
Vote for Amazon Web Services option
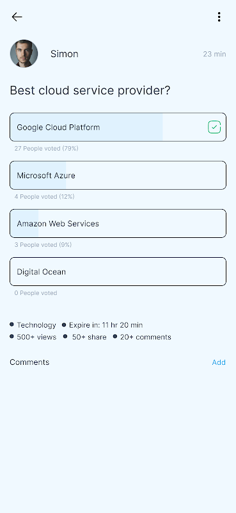click(x=118, y=223)
